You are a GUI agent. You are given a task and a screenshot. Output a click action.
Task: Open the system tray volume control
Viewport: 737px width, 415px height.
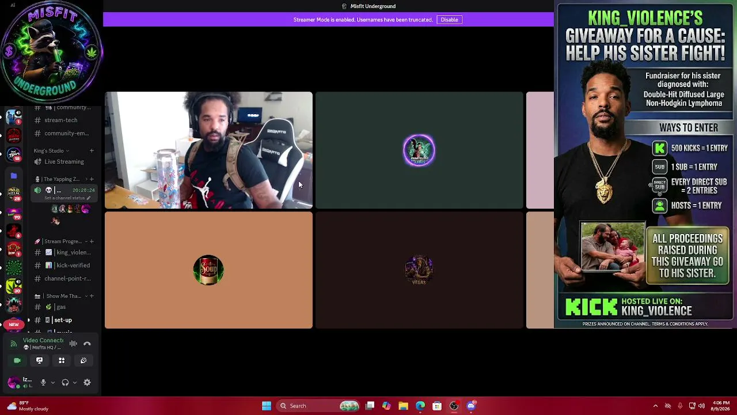(x=701, y=406)
